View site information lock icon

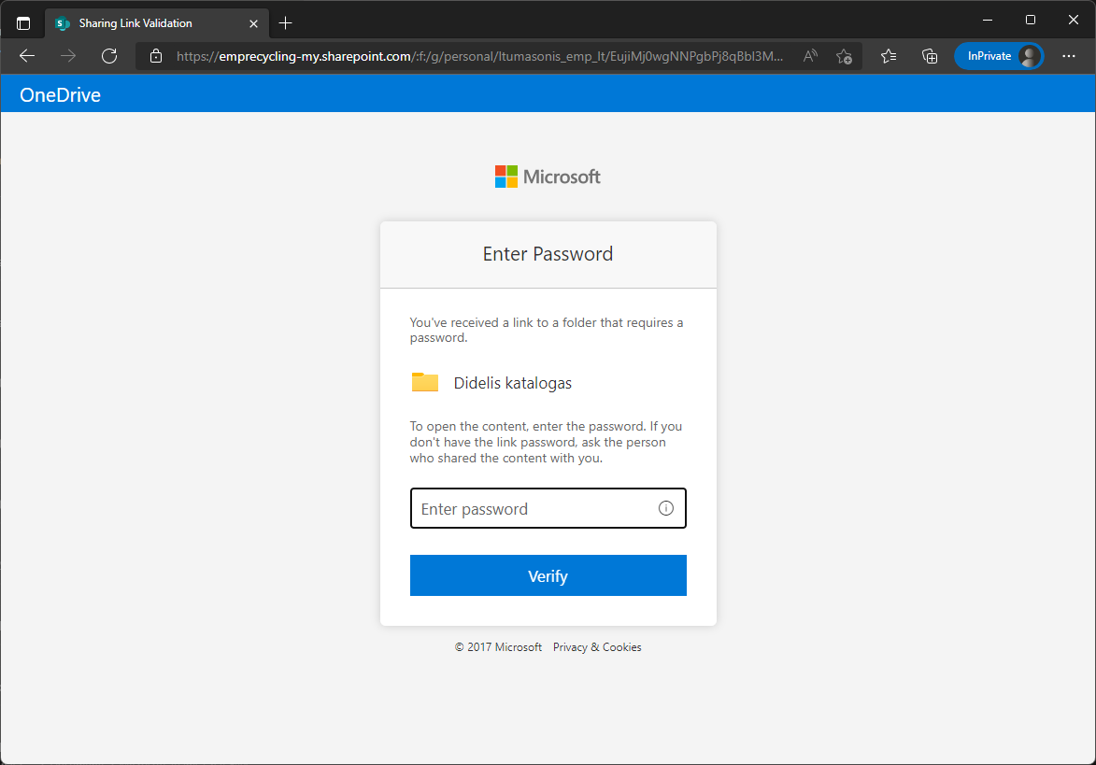(156, 56)
